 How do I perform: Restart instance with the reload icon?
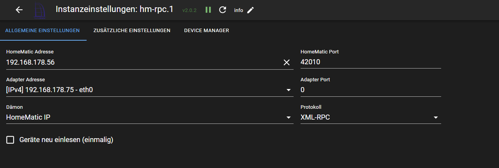click(x=223, y=10)
